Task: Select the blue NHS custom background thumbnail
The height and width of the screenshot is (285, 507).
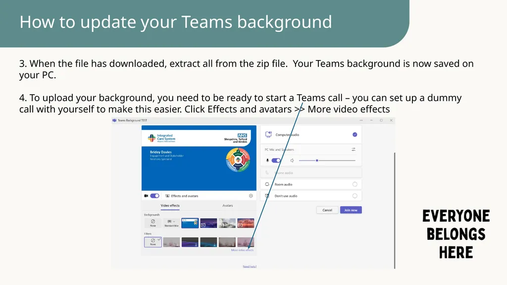Action: pos(190,223)
